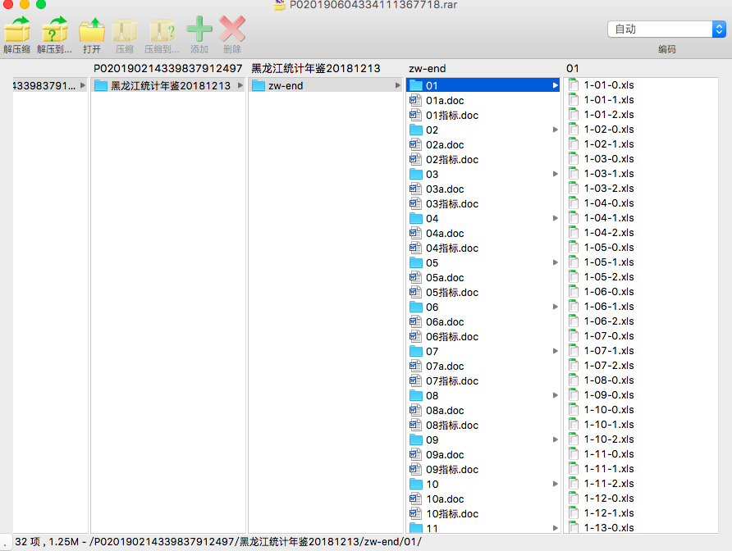Click the 06a.doc file
Image resolution: width=732 pixels, height=551 pixels.
[483, 322]
